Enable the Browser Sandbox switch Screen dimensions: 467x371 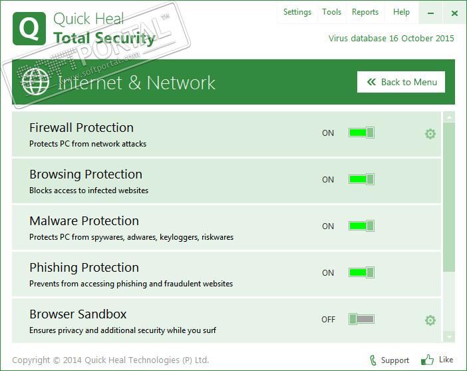click(361, 319)
